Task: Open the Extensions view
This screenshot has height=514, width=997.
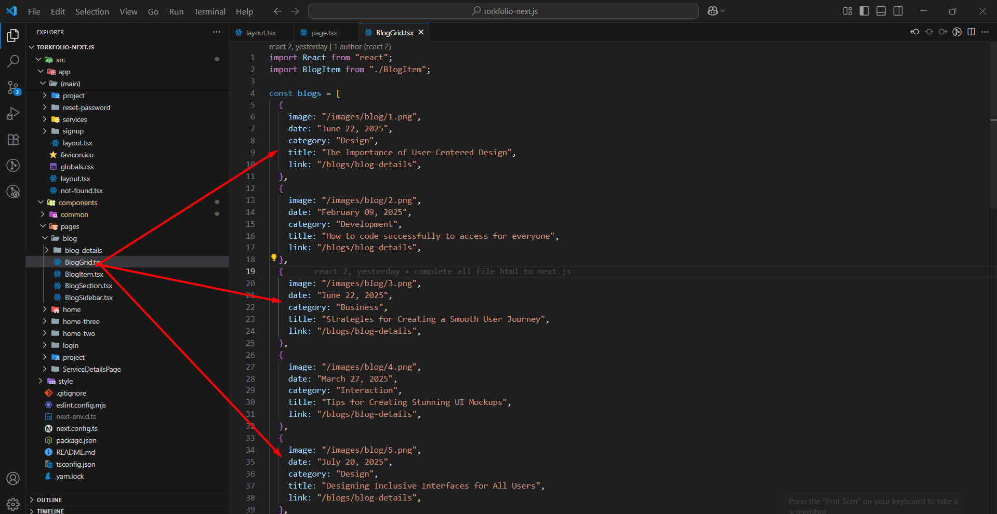Action: tap(13, 139)
